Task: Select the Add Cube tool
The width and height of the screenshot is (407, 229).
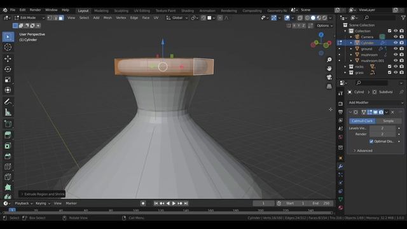Action: (8, 124)
